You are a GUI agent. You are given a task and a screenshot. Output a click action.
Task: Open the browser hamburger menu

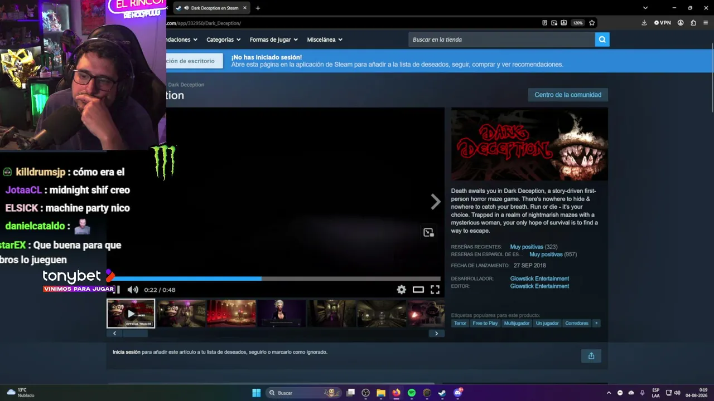[x=706, y=23]
